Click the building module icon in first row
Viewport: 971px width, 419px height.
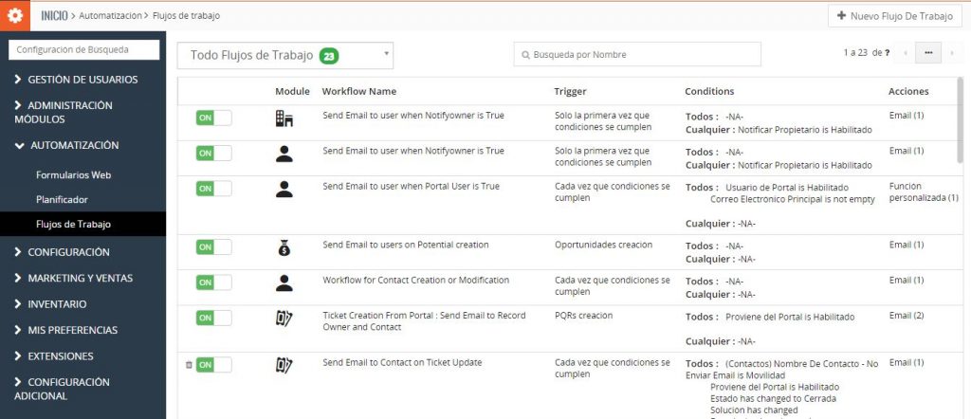(284, 118)
